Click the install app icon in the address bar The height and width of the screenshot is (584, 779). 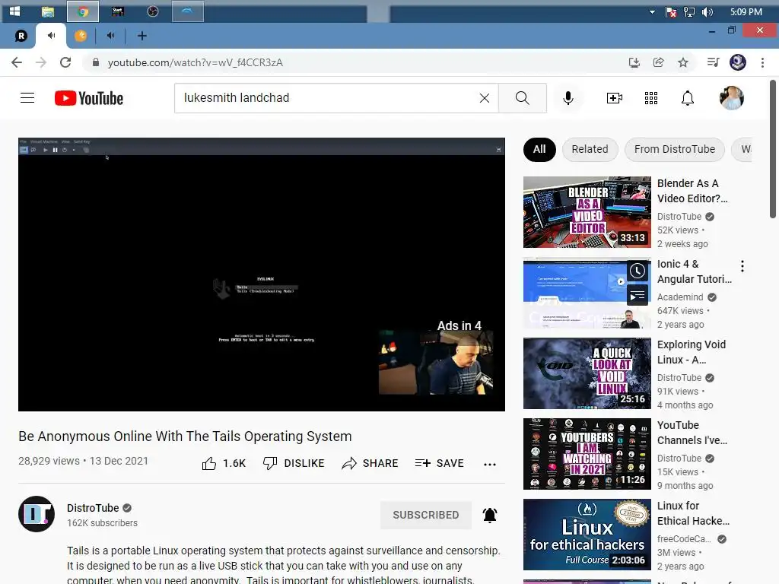pos(634,62)
